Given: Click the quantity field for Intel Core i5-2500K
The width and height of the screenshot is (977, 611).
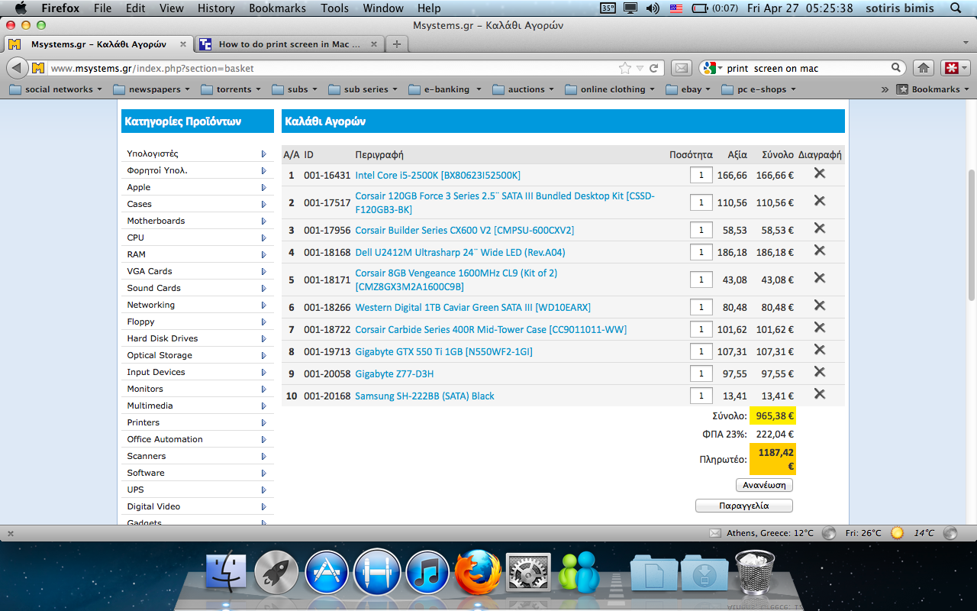Looking at the screenshot, I should tap(701, 175).
